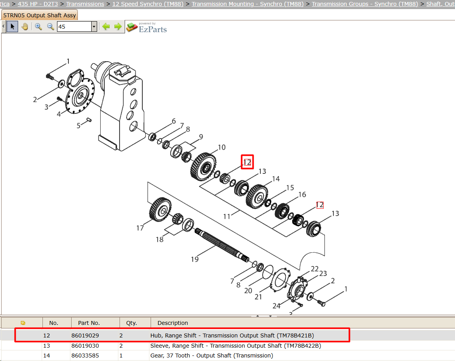Image resolution: width=455 pixels, height=361 pixels.
Task: Select the arrow pointer tool
Action: click(x=12, y=27)
